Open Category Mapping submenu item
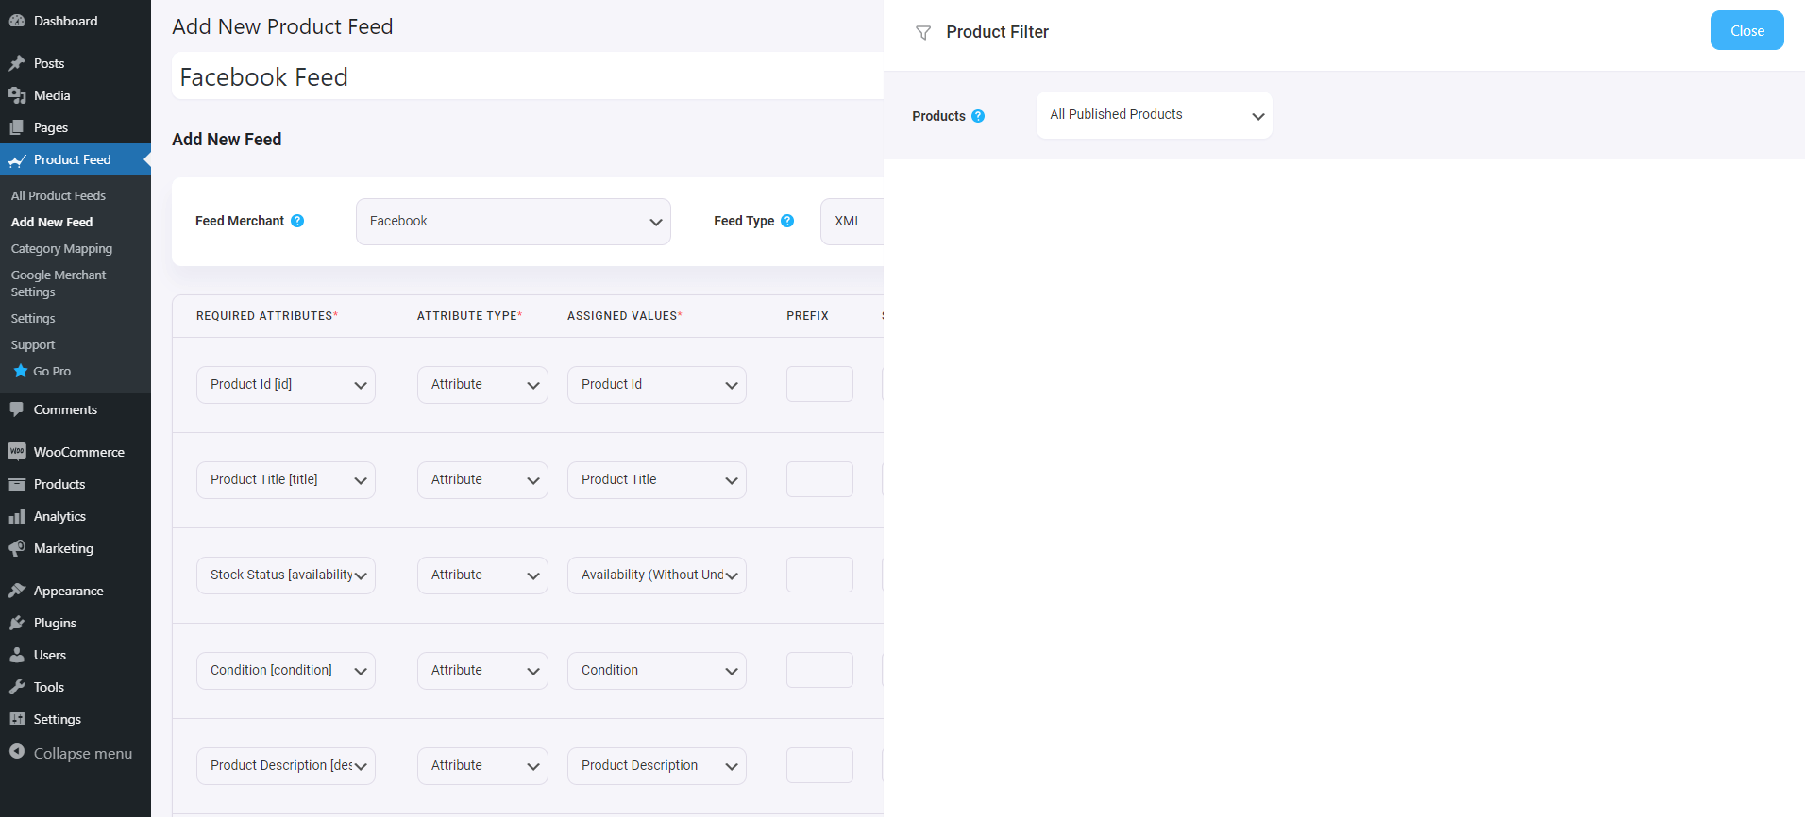1805x817 pixels. coord(61,248)
